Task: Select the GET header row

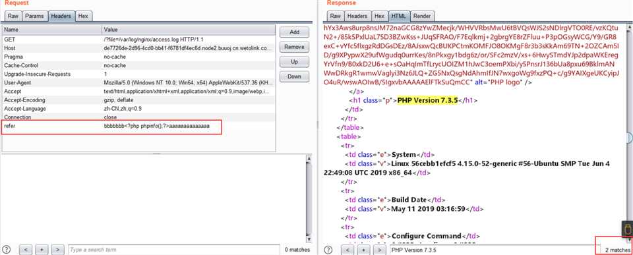Action: coord(139,40)
